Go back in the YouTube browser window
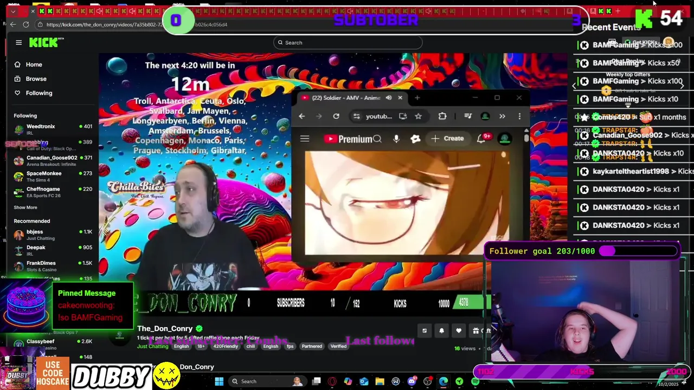 (302, 116)
